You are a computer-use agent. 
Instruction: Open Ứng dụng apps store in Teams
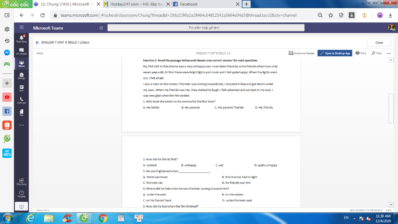(x=22, y=182)
